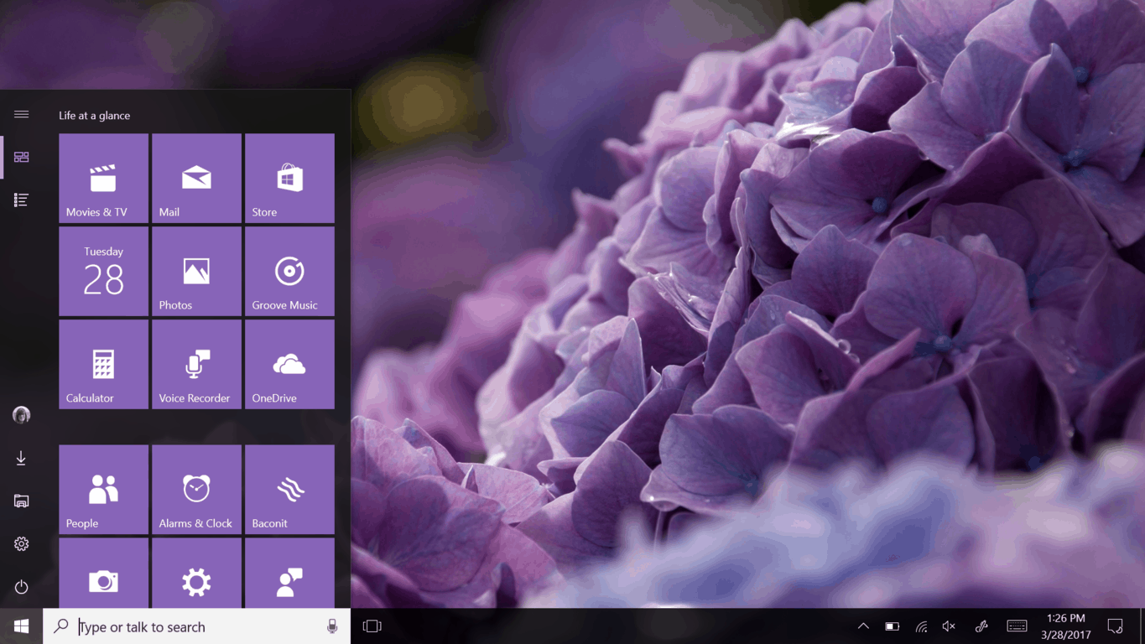This screenshot has height=644, width=1145.
Task: Open the Movies & TV tile
Action: point(104,178)
